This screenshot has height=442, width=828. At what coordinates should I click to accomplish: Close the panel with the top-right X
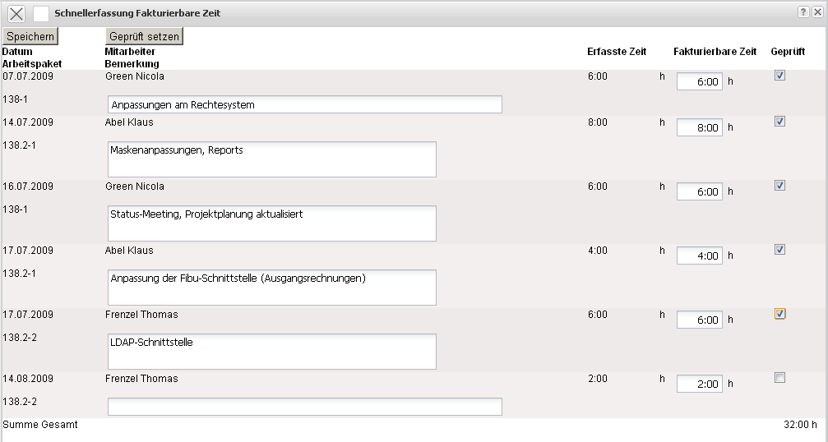pos(816,13)
